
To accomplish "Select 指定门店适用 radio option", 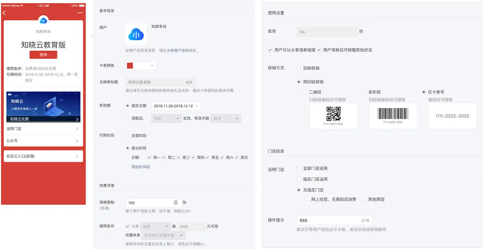I will [298, 179].
